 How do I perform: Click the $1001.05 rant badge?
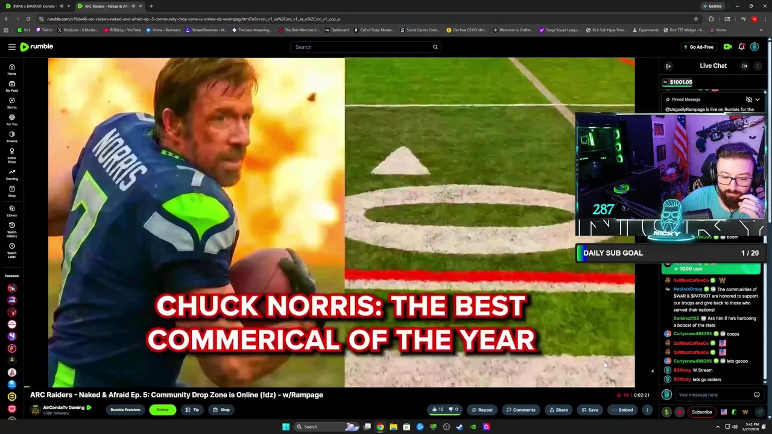click(677, 82)
